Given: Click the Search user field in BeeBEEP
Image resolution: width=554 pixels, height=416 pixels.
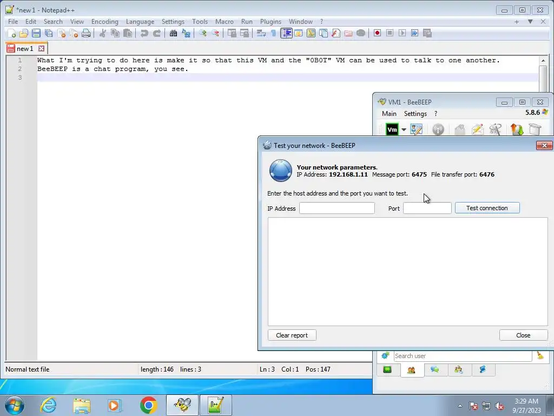Looking at the screenshot, I should (x=463, y=356).
